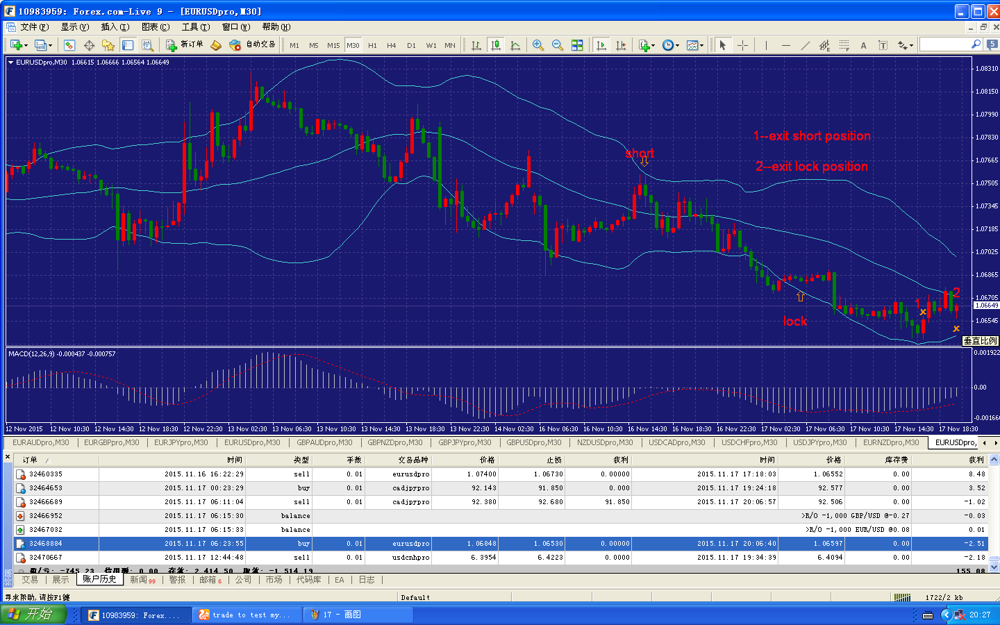Select the D1 timeframe
The width and height of the screenshot is (1000, 625).
[411, 45]
